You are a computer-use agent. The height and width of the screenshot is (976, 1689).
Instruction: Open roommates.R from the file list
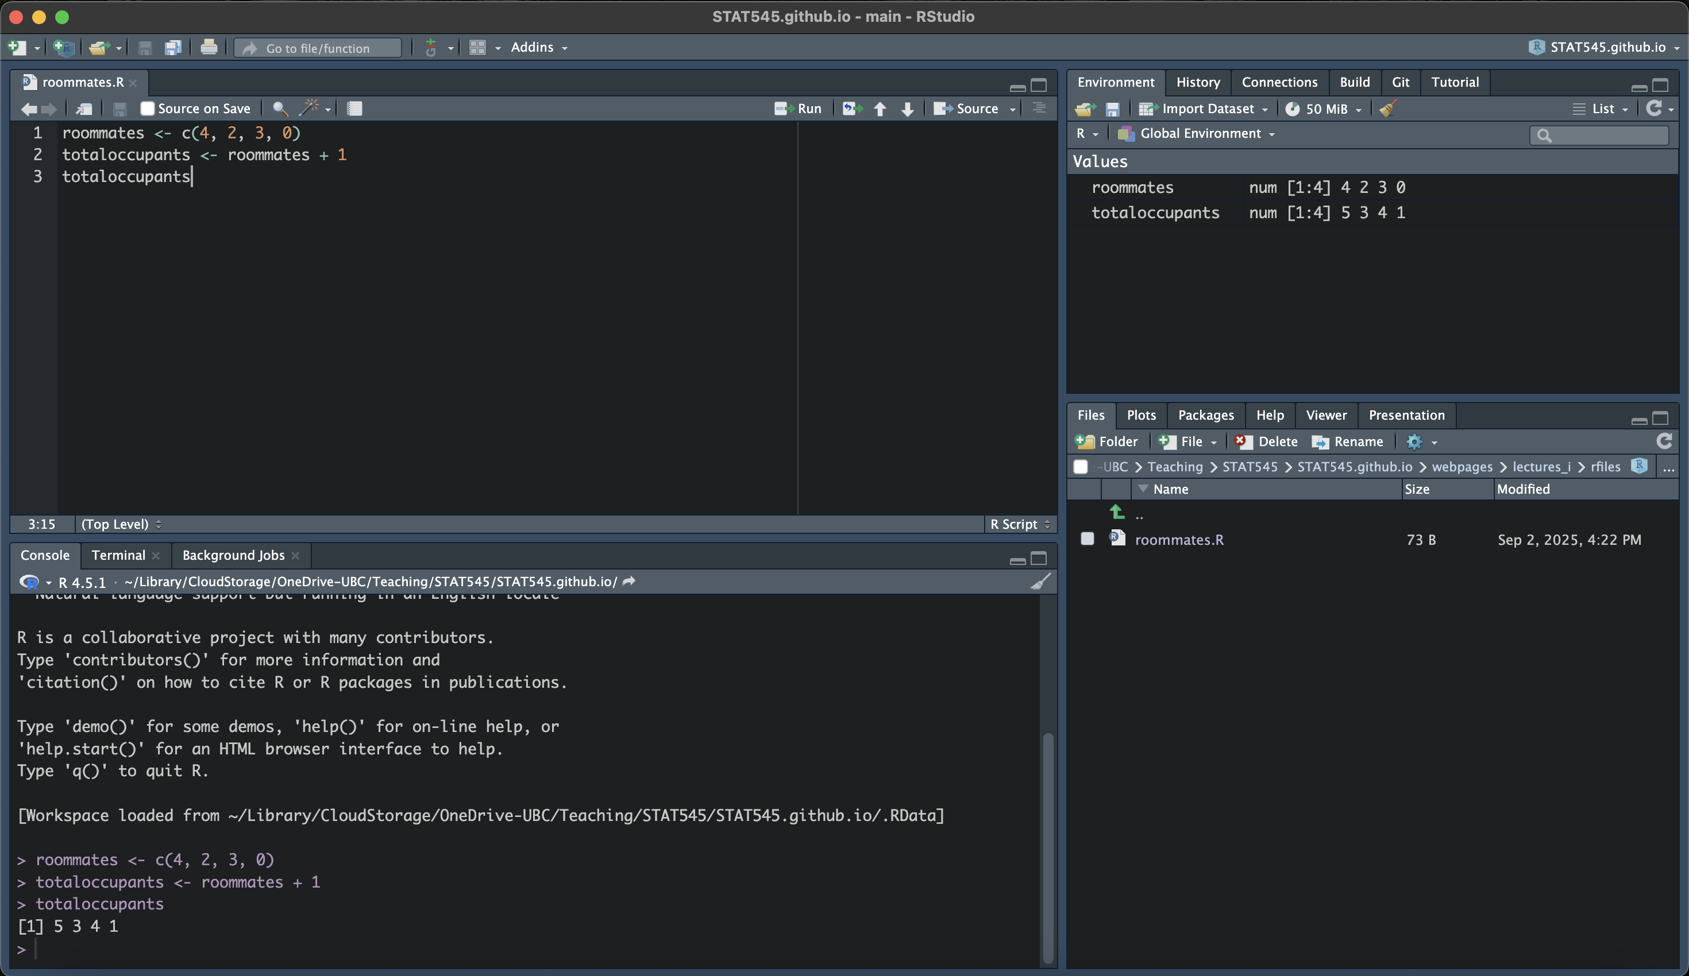(x=1179, y=540)
